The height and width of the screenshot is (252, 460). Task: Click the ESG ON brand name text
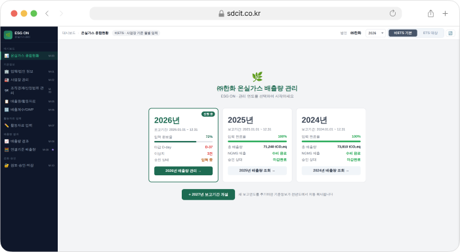coord(22,33)
